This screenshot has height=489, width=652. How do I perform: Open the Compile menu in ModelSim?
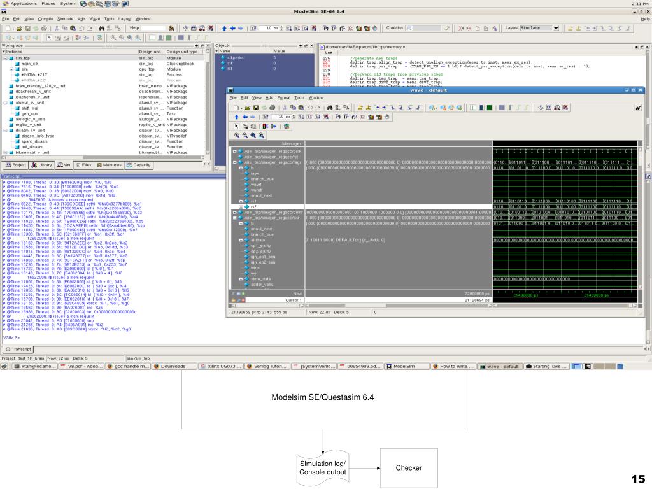46,19
